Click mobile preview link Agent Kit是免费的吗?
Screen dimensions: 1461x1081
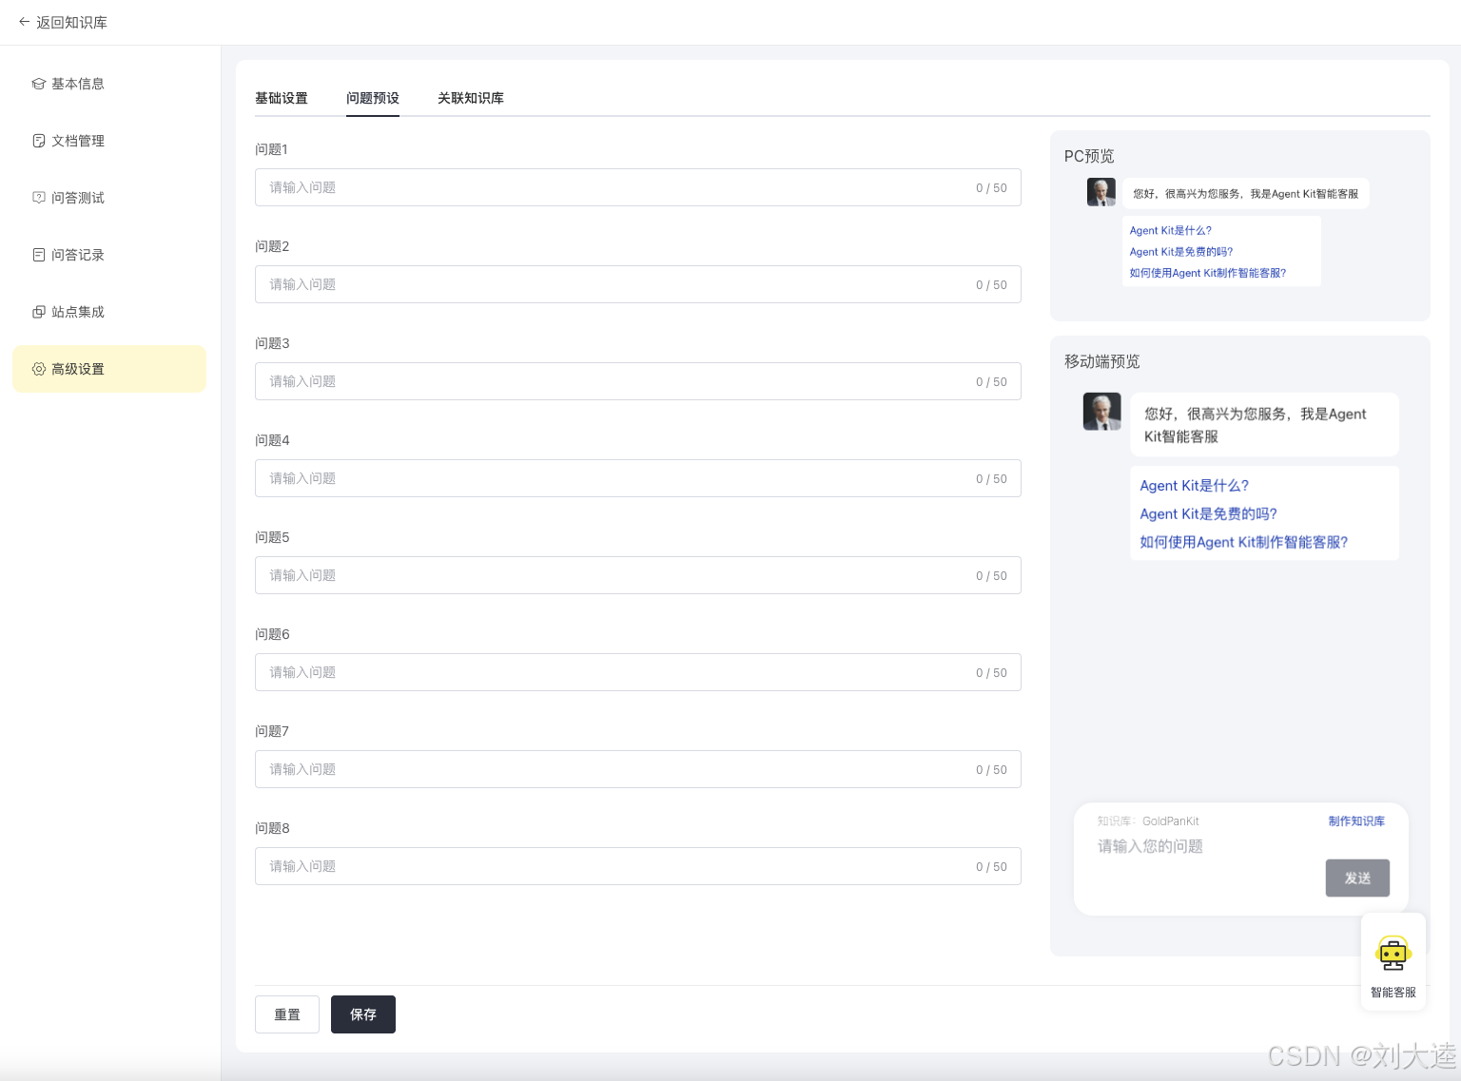1209,514
